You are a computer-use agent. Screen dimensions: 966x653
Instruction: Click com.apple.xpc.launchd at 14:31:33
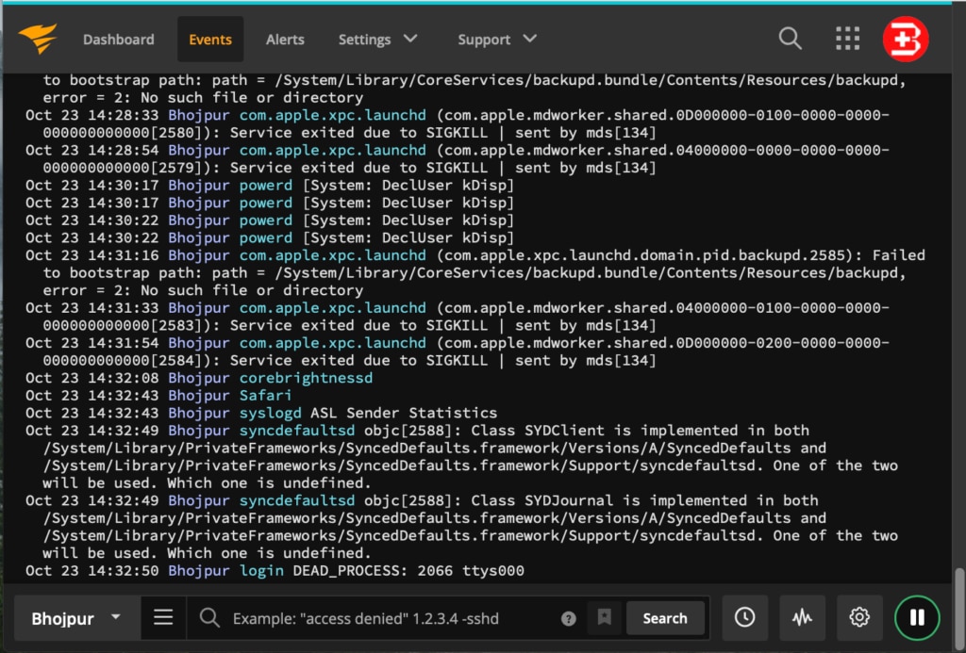tap(333, 308)
